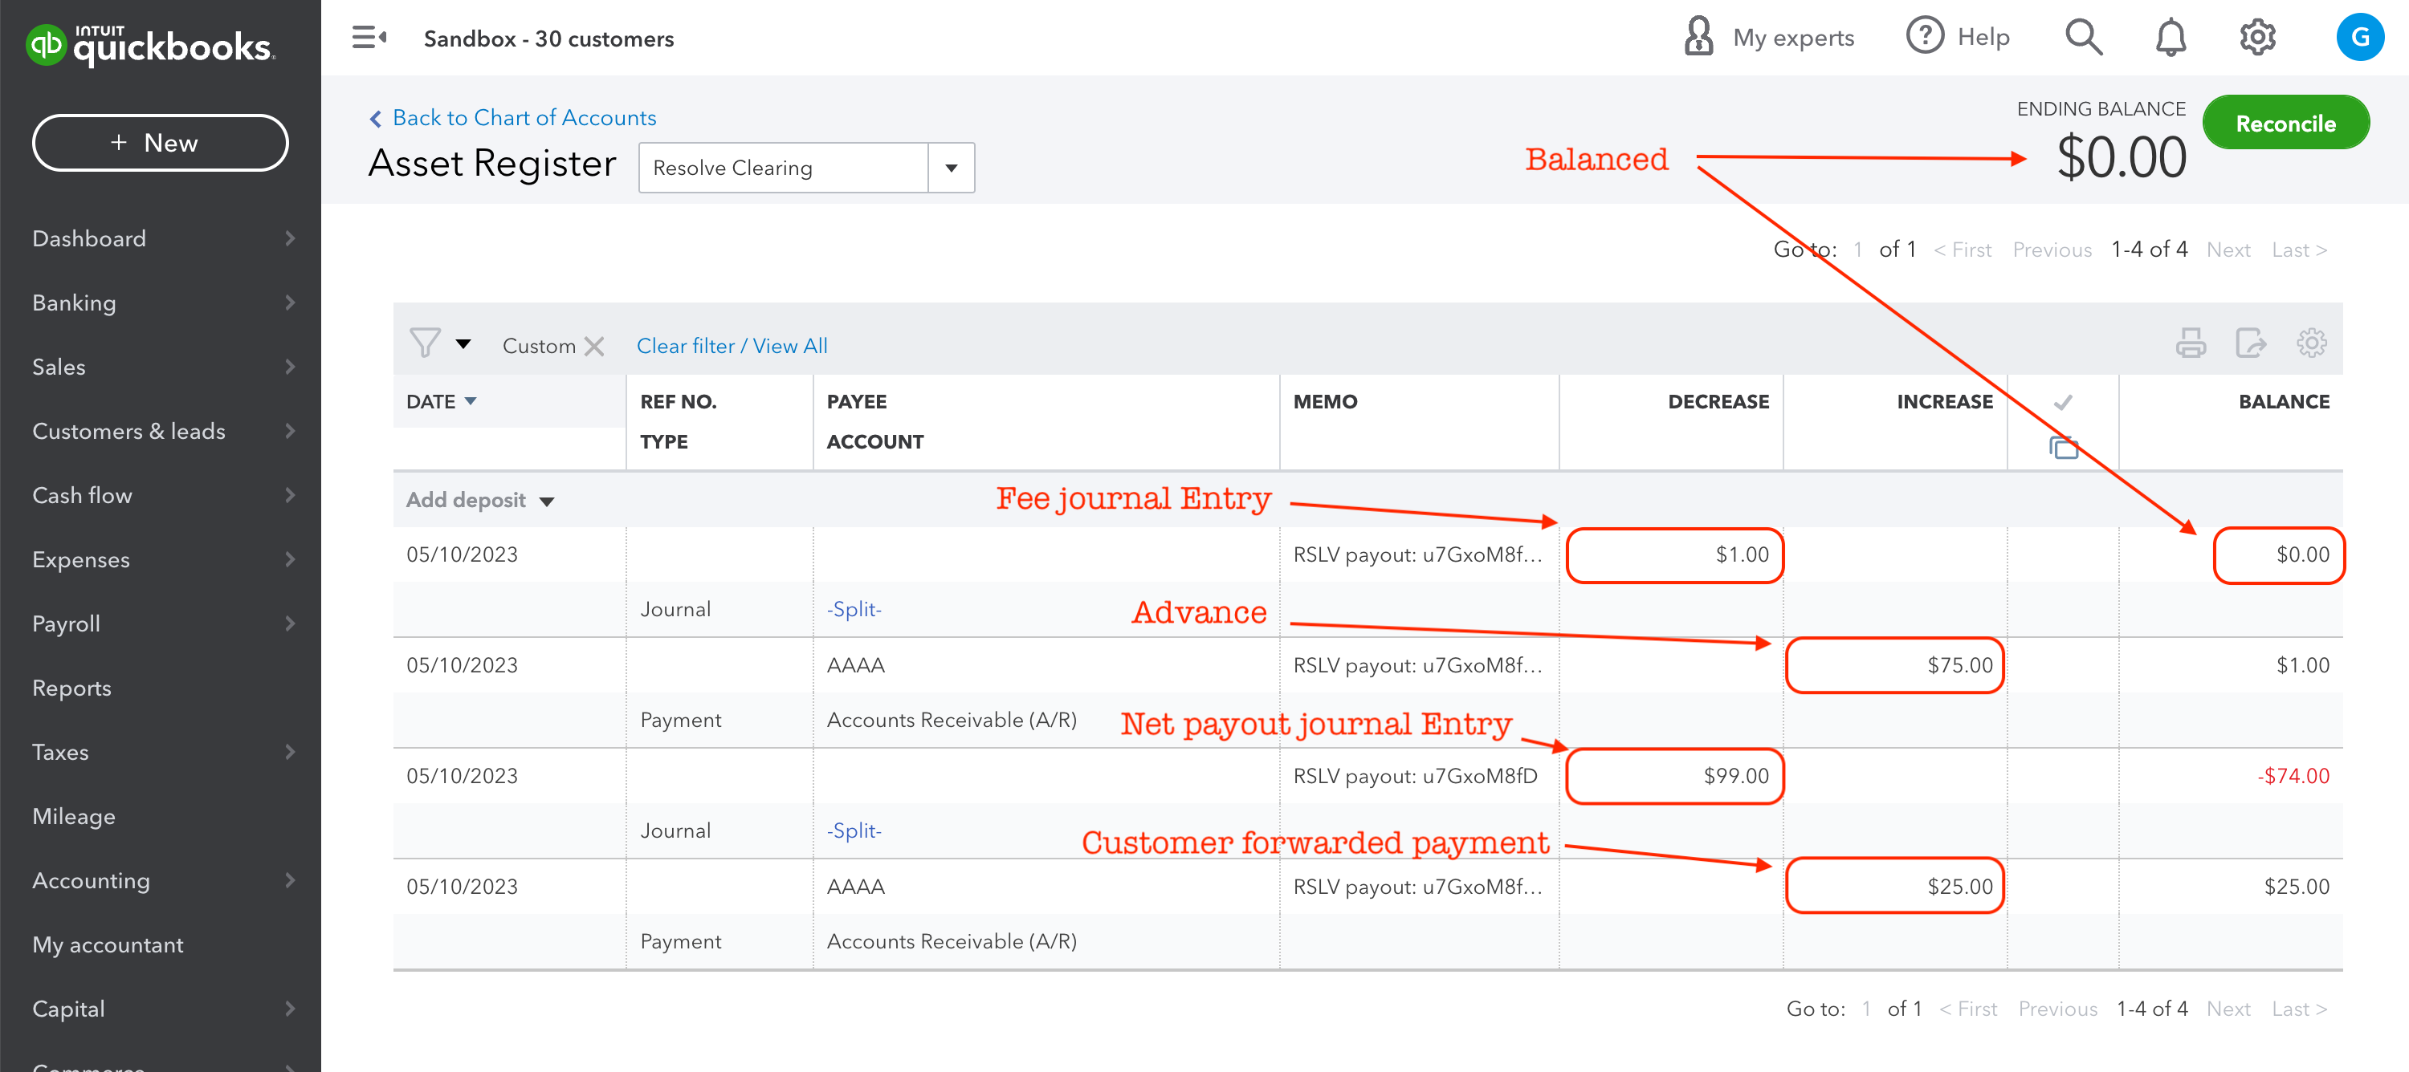Open the Resolve Clearing account dropdown
The width and height of the screenshot is (2409, 1072).
coord(951,169)
